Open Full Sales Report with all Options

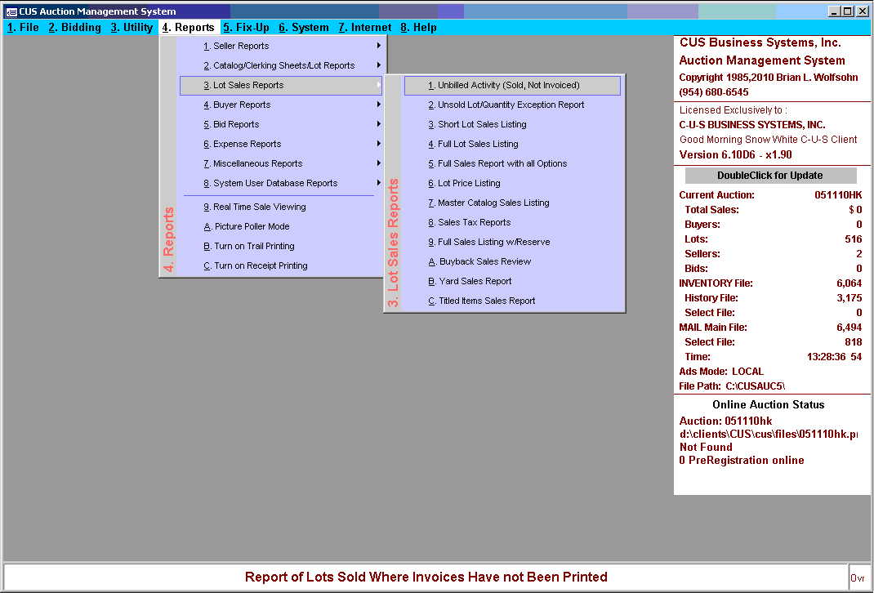[x=512, y=163]
